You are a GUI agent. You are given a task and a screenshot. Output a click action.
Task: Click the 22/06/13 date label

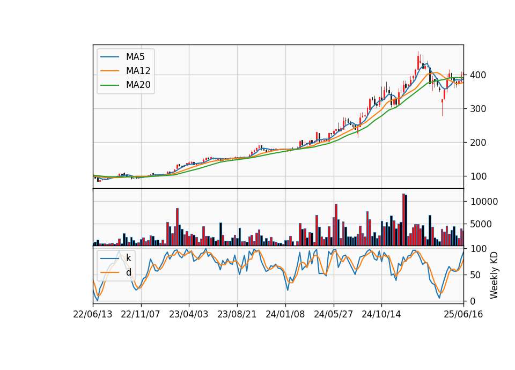click(x=93, y=314)
